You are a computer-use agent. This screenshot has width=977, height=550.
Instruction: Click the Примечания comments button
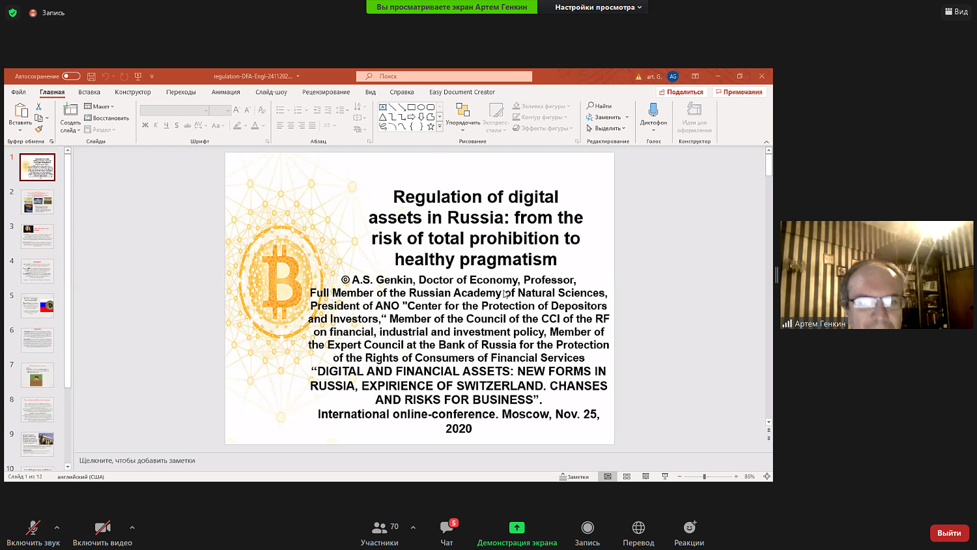point(739,92)
